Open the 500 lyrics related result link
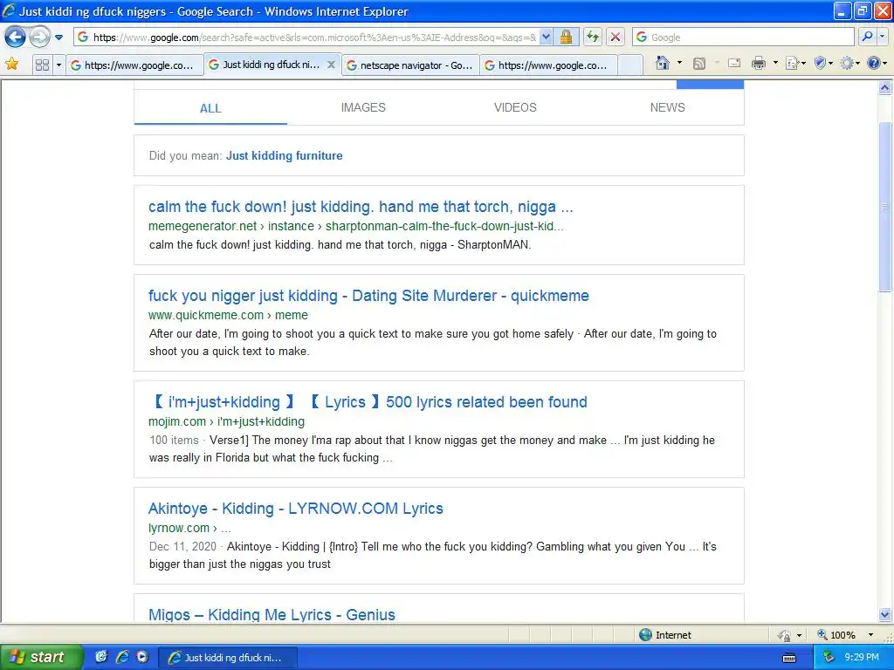The image size is (894, 670). coord(368,402)
